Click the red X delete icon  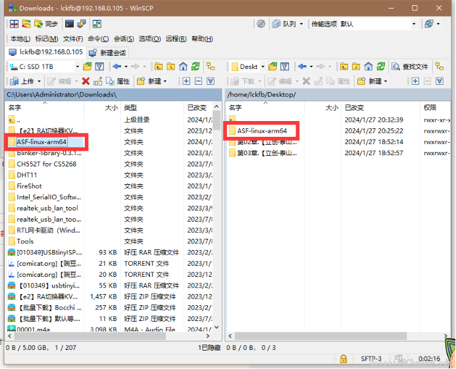point(86,81)
